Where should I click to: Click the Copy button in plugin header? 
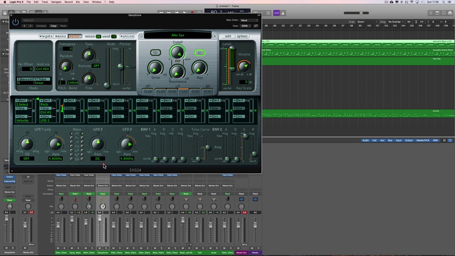click(x=53, y=26)
